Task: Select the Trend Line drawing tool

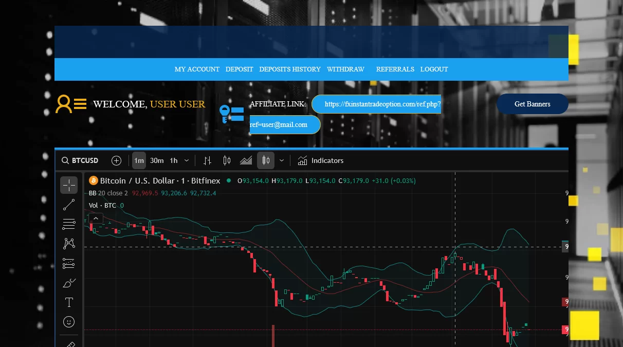Action: [69, 205]
